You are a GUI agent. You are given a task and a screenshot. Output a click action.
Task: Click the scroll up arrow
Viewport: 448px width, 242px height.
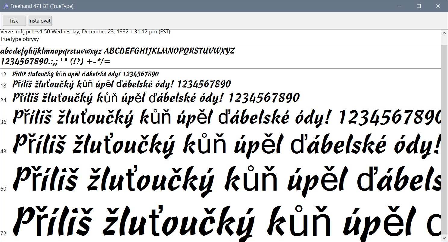point(444,33)
